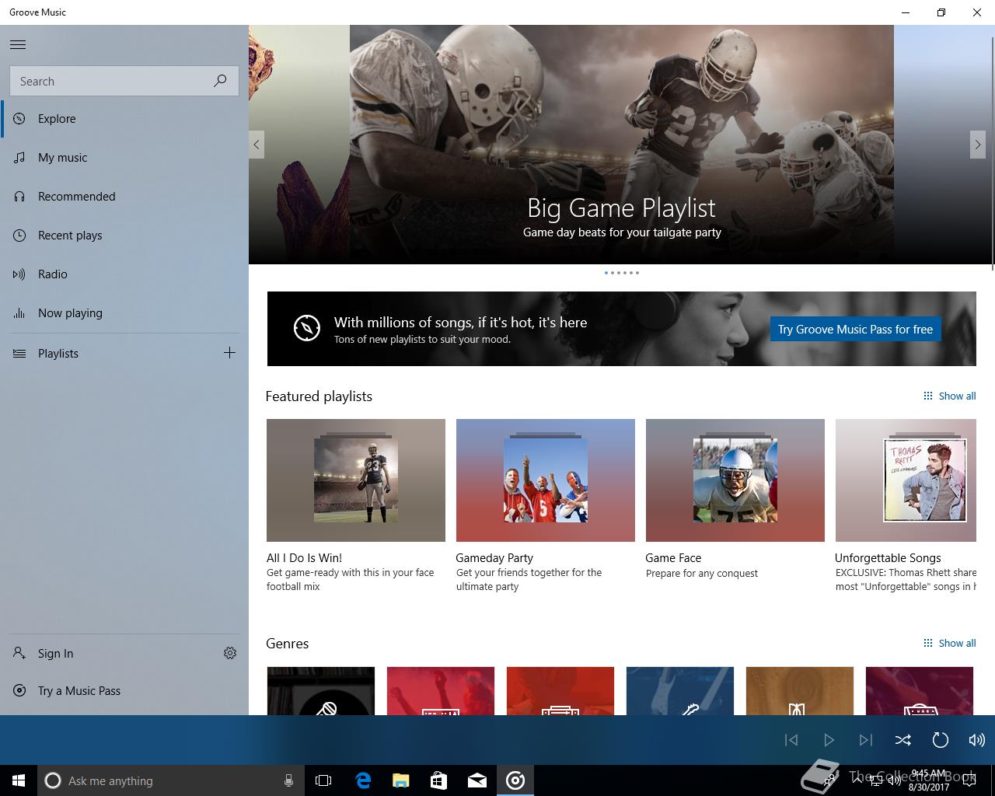This screenshot has height=796, width=995.
Task: Open the Big Game Playlist banner
Action: [x=622, y=145]
